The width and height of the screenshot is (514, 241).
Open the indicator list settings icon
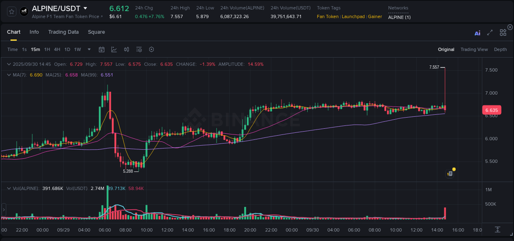click(x=139, y=49)
